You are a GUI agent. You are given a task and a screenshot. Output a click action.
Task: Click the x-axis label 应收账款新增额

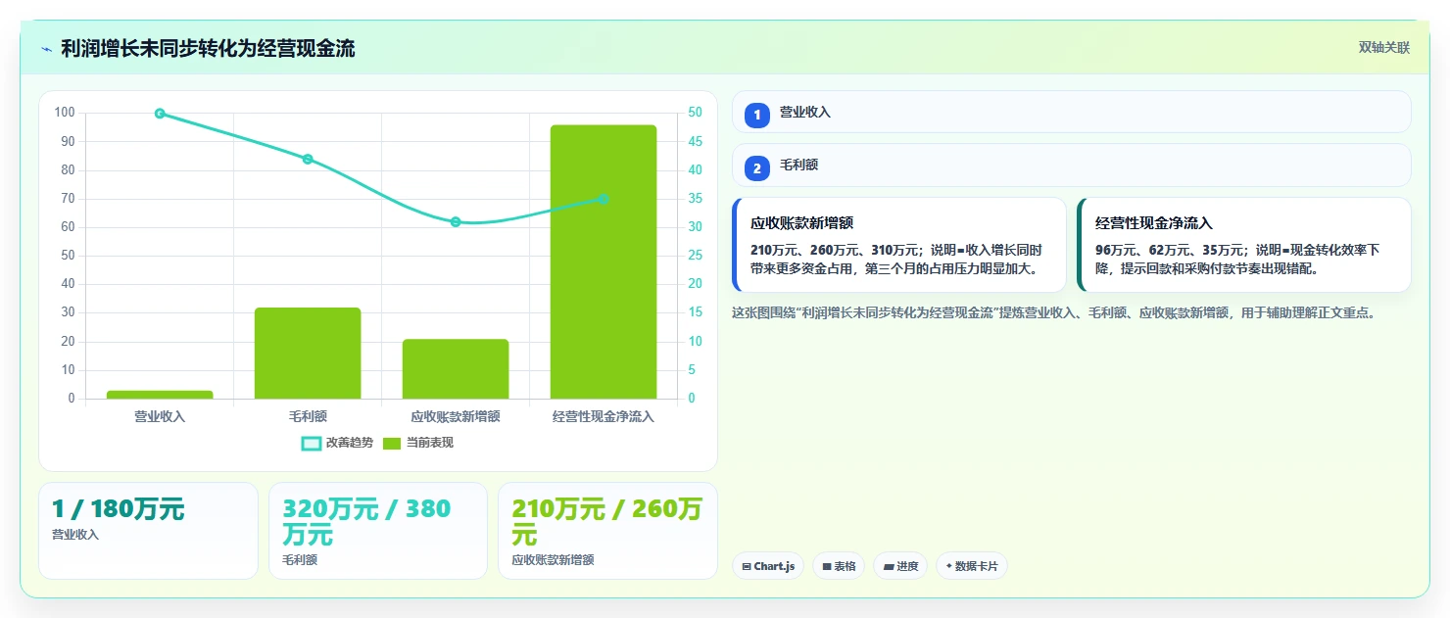click(456, 416)
